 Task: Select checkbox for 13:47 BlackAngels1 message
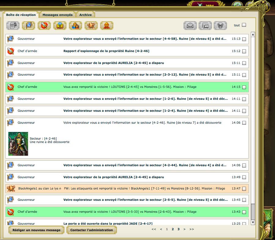click(244, 189)
